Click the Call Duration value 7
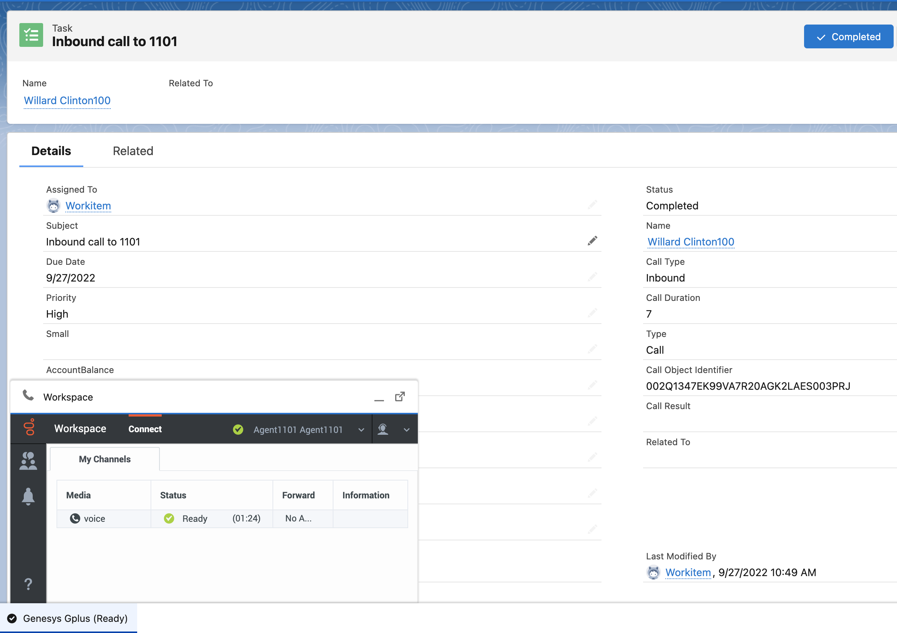This screenshot has height=633, width=897. coord(649,314)
